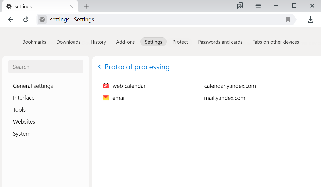The image size is (321, 187).
Task: Select Interface in sidebar
Action: [x=24, y=98]
